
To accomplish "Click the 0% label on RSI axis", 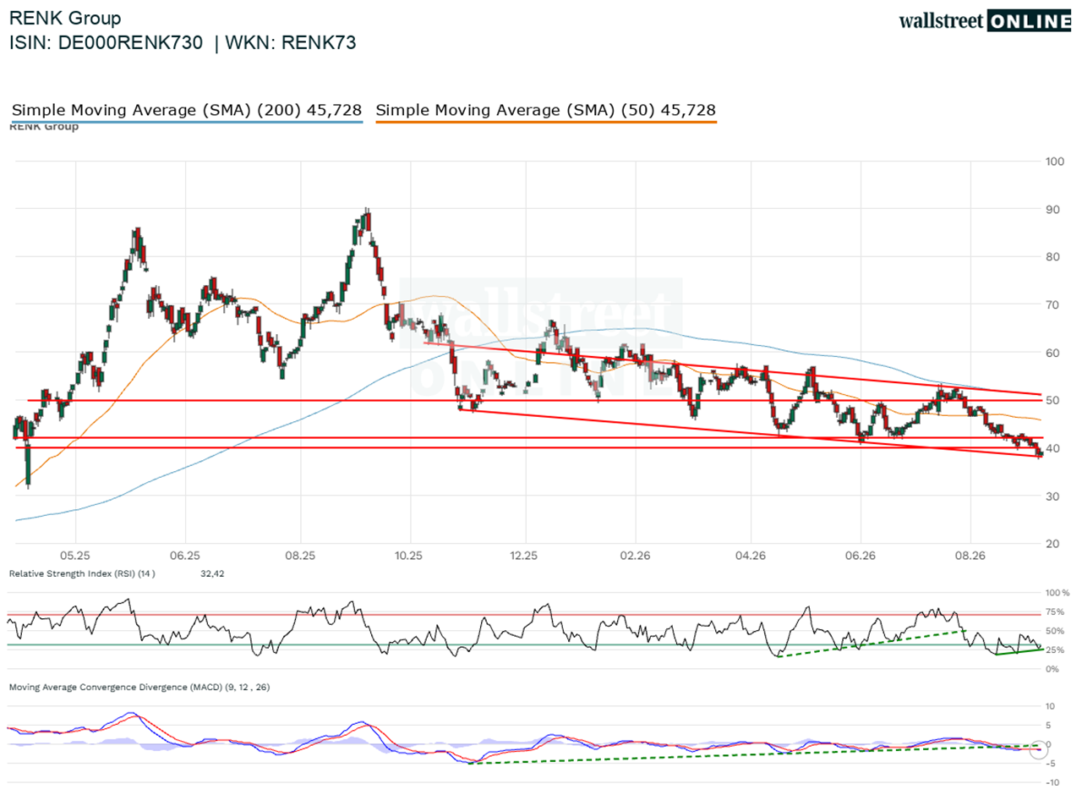I will tap(1052, 668).
